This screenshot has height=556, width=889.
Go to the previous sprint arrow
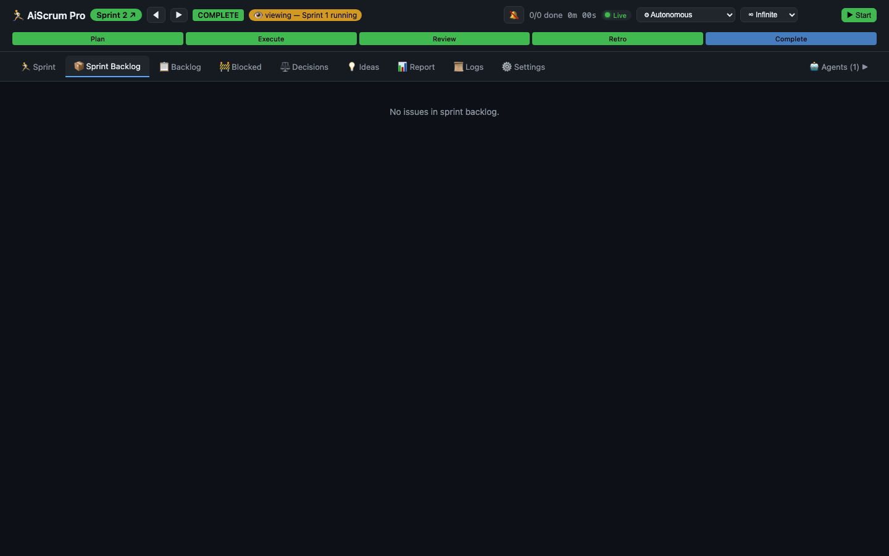pos(156,15)
